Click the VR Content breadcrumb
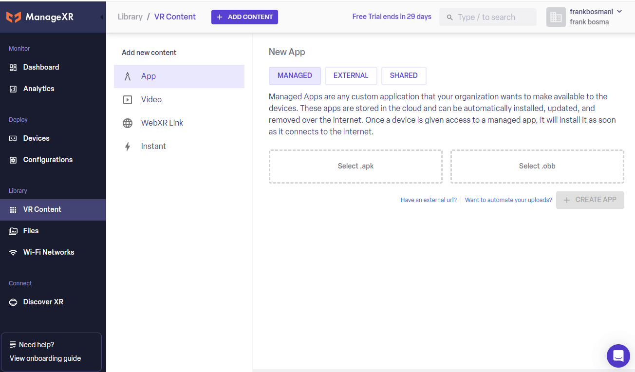 point(175,17)
